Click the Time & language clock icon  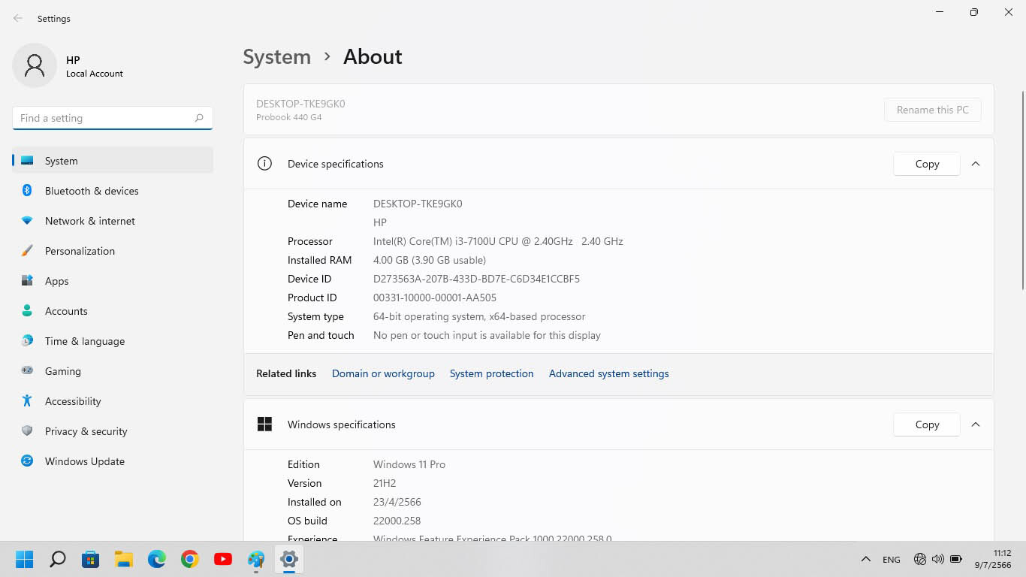pyautogui.click(x=27, y=341)
